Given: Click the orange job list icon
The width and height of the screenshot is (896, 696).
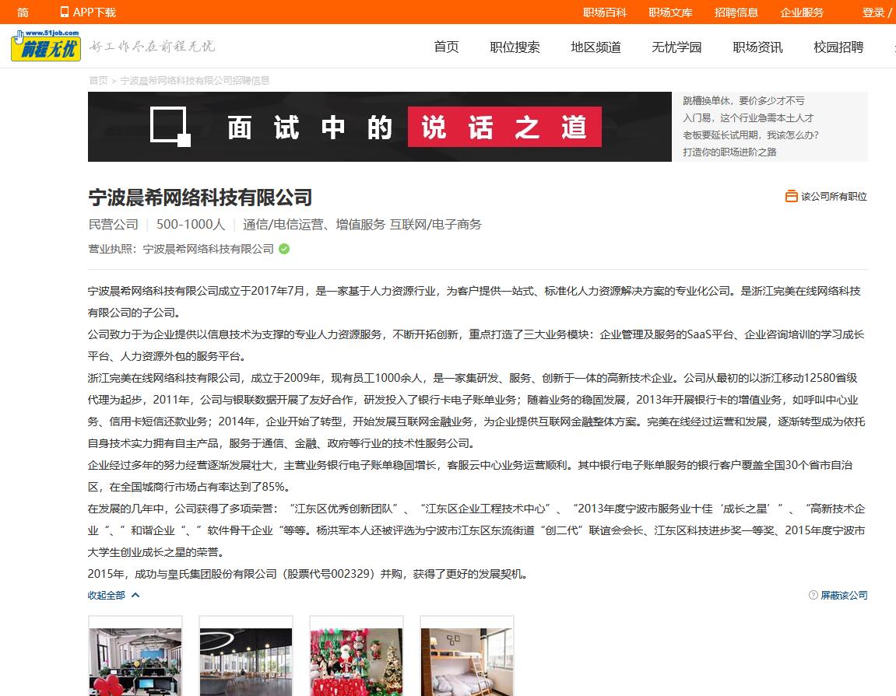Looking at the screenshot, I should tap(791, 197).
